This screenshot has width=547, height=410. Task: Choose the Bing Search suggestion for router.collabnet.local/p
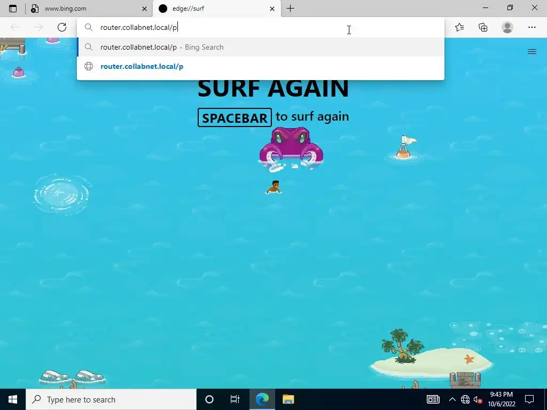[x=260, y=47]
